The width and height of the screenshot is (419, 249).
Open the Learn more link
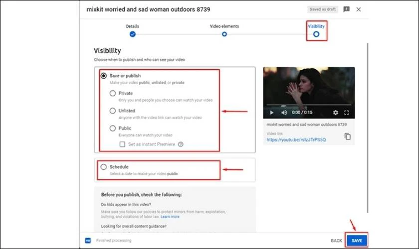pos(170,217)
